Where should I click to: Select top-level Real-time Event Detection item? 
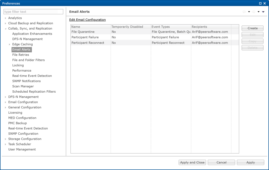pyautogui.click(x=28, y=128)
